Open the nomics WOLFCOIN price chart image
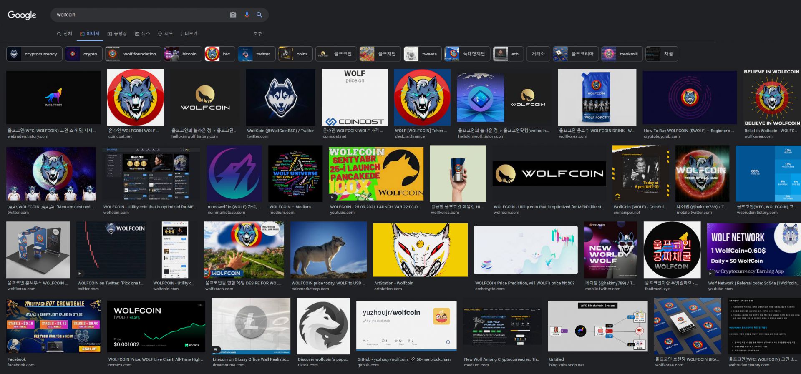This screenshot has width=801, height=374. (x=156, y=326)
